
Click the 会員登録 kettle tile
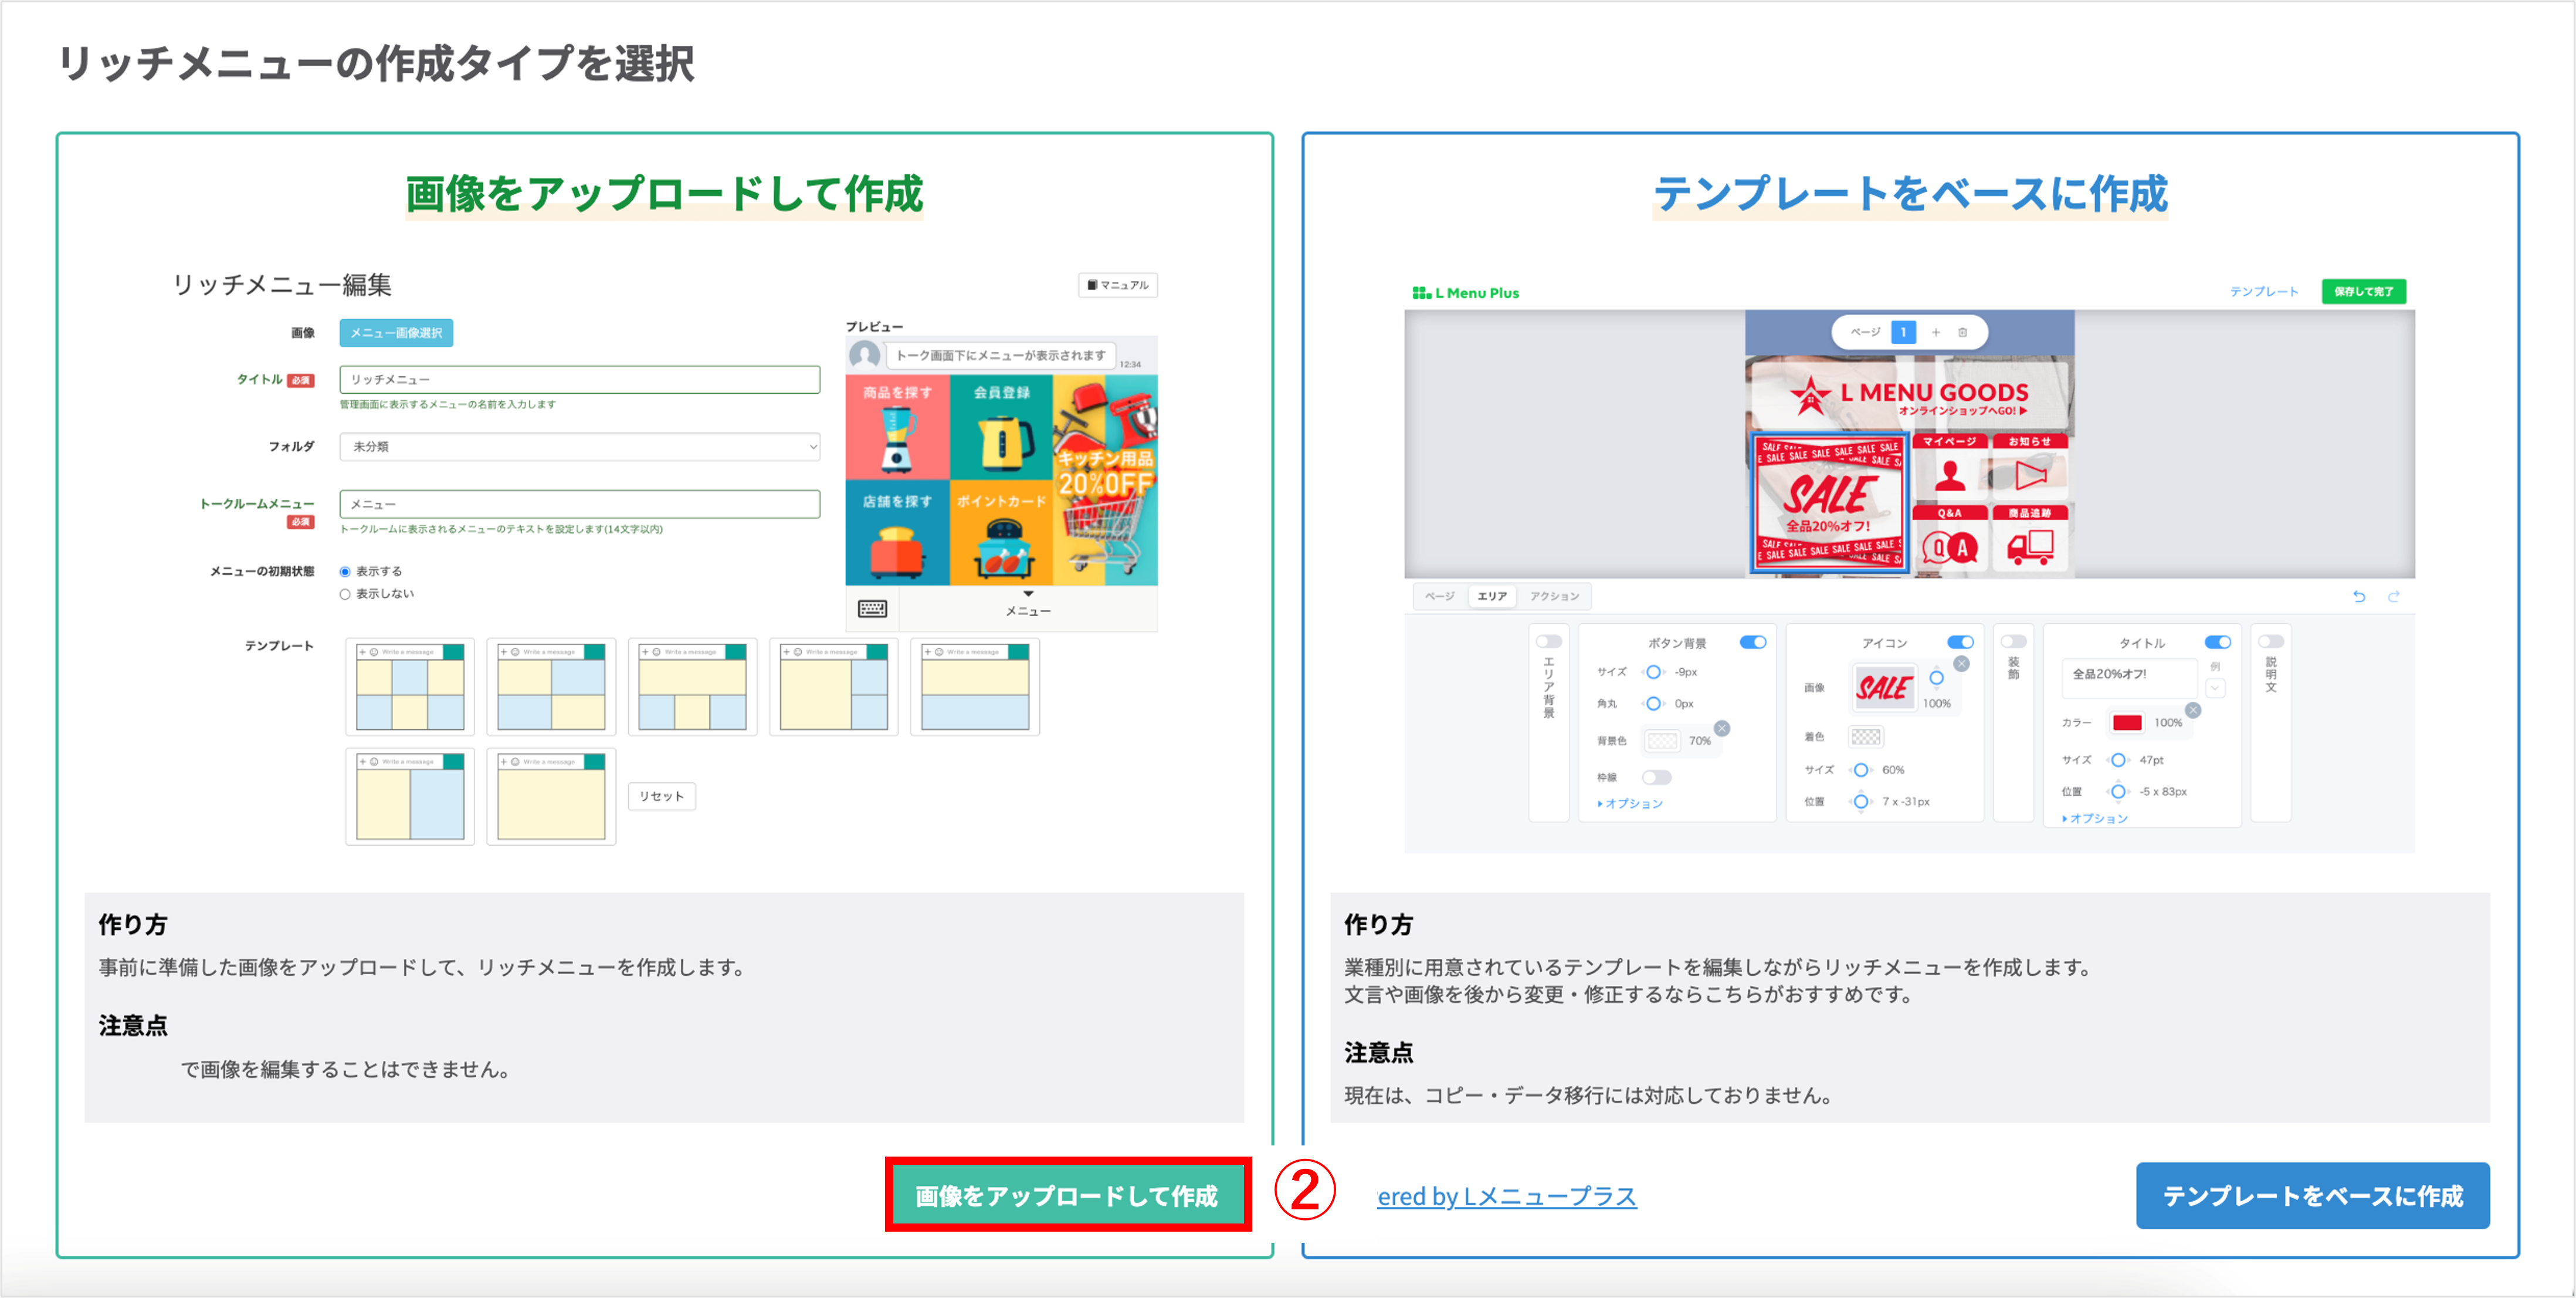[x=1001, y=427]
